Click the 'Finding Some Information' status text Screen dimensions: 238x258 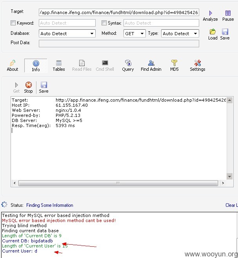50,205
